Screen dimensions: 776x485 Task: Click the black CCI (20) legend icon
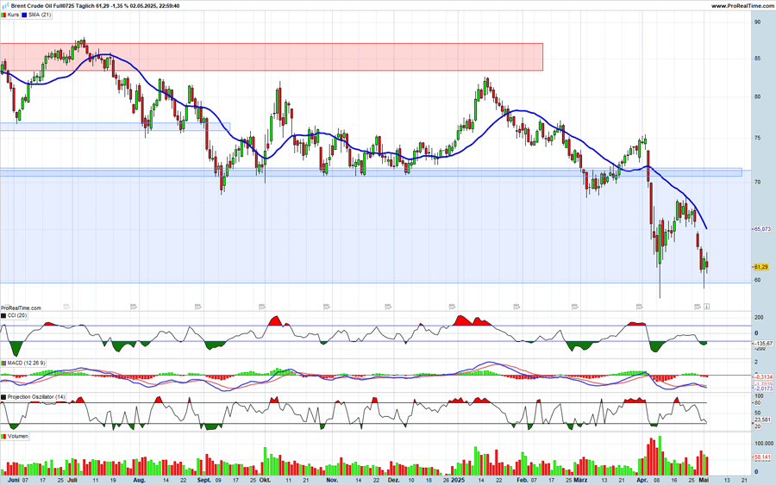coord(3,316)
